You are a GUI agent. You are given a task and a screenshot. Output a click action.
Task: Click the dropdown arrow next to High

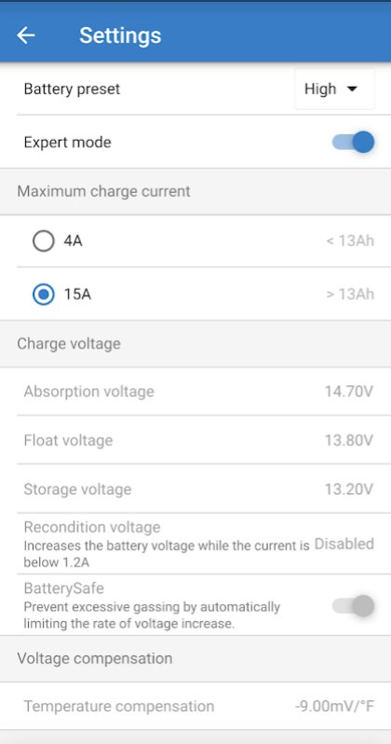(x=352, y=89)
